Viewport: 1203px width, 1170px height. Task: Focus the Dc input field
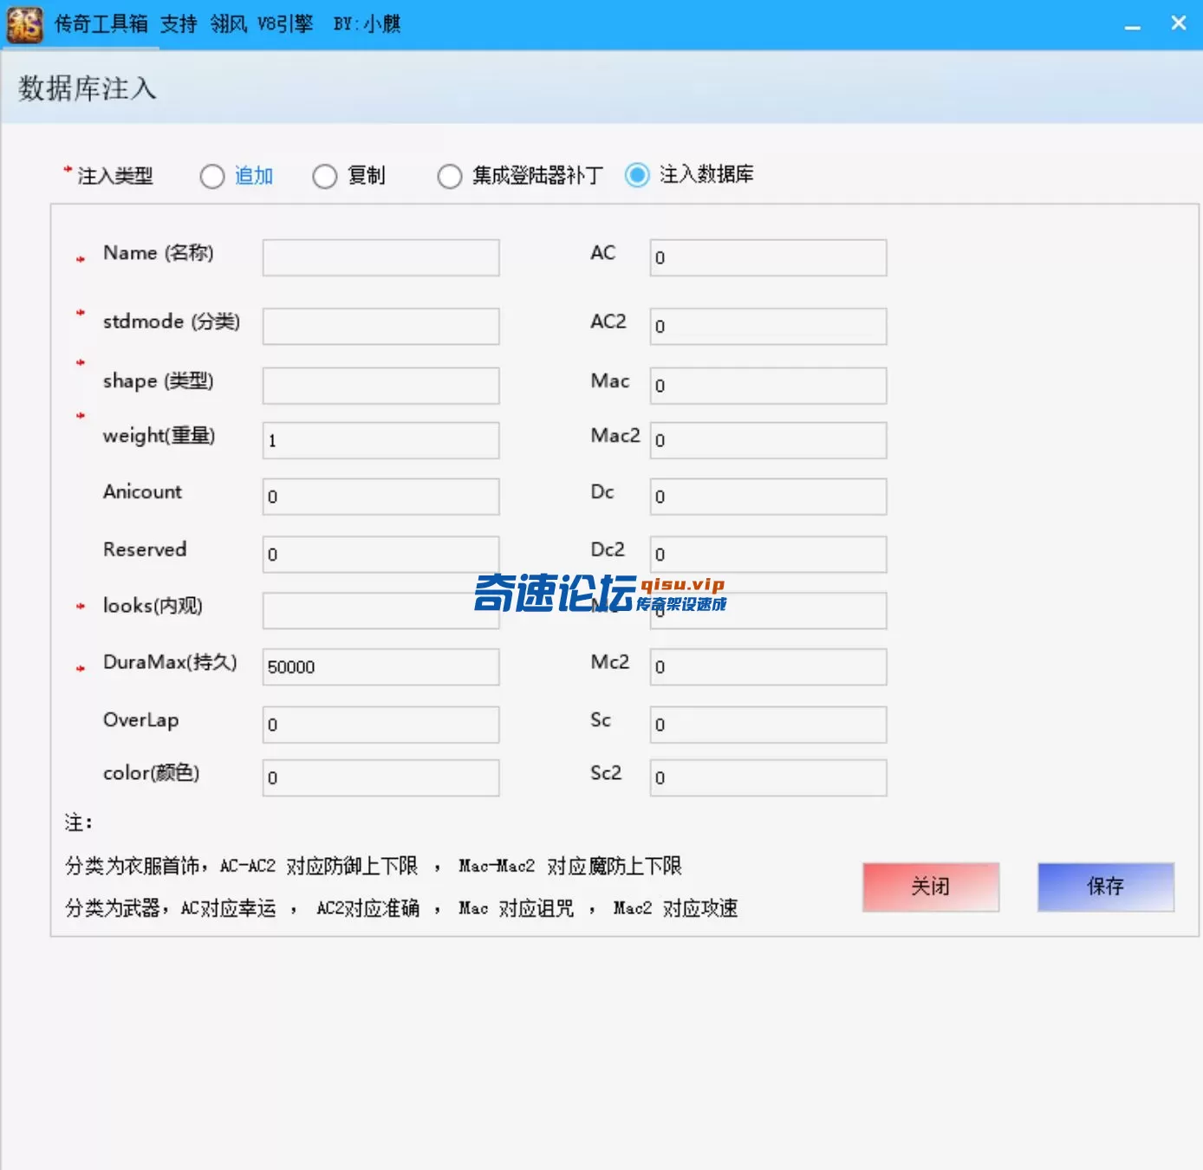(x=768, y=497)
